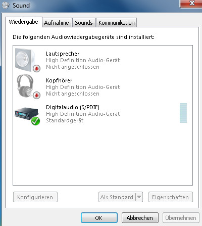202x226 pixels.
Task: Click the red arrow badge on Lautsprecher
Action: tap(36, 68)
